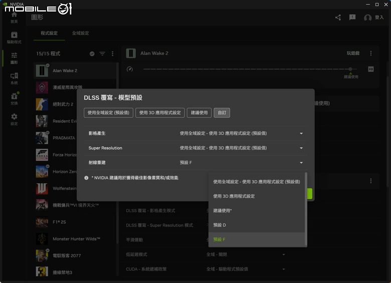The width and height of the screenshot is (391, 283).
Task: Choose 預設 F option in list
Action: click(257, 239)
